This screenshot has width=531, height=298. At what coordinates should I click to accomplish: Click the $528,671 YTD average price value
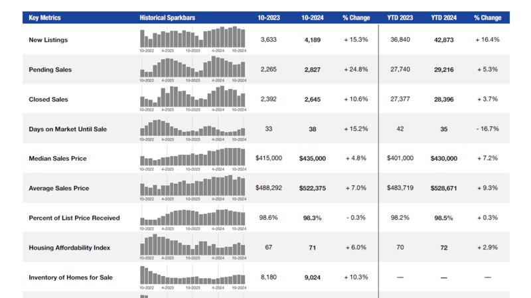445,188
